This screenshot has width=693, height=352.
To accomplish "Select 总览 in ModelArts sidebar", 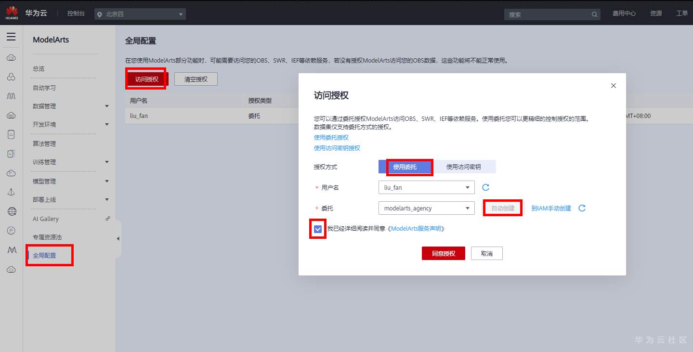I will 39,69.
